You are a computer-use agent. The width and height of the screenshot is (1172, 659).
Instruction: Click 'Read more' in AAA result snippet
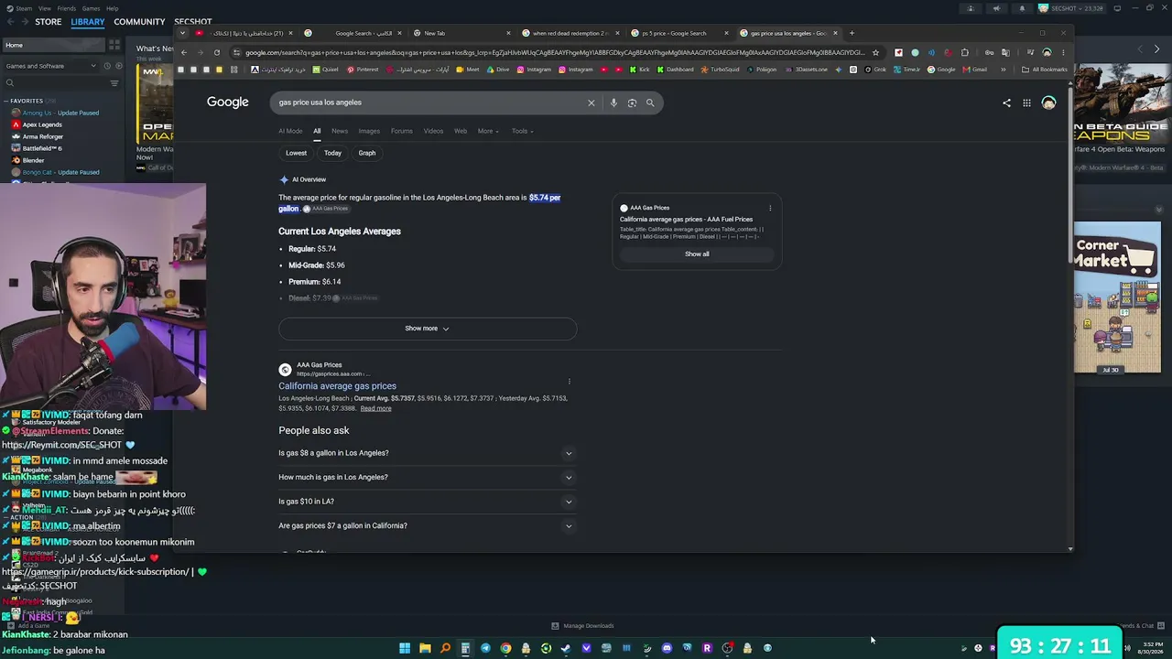click(x=375, y=408)
